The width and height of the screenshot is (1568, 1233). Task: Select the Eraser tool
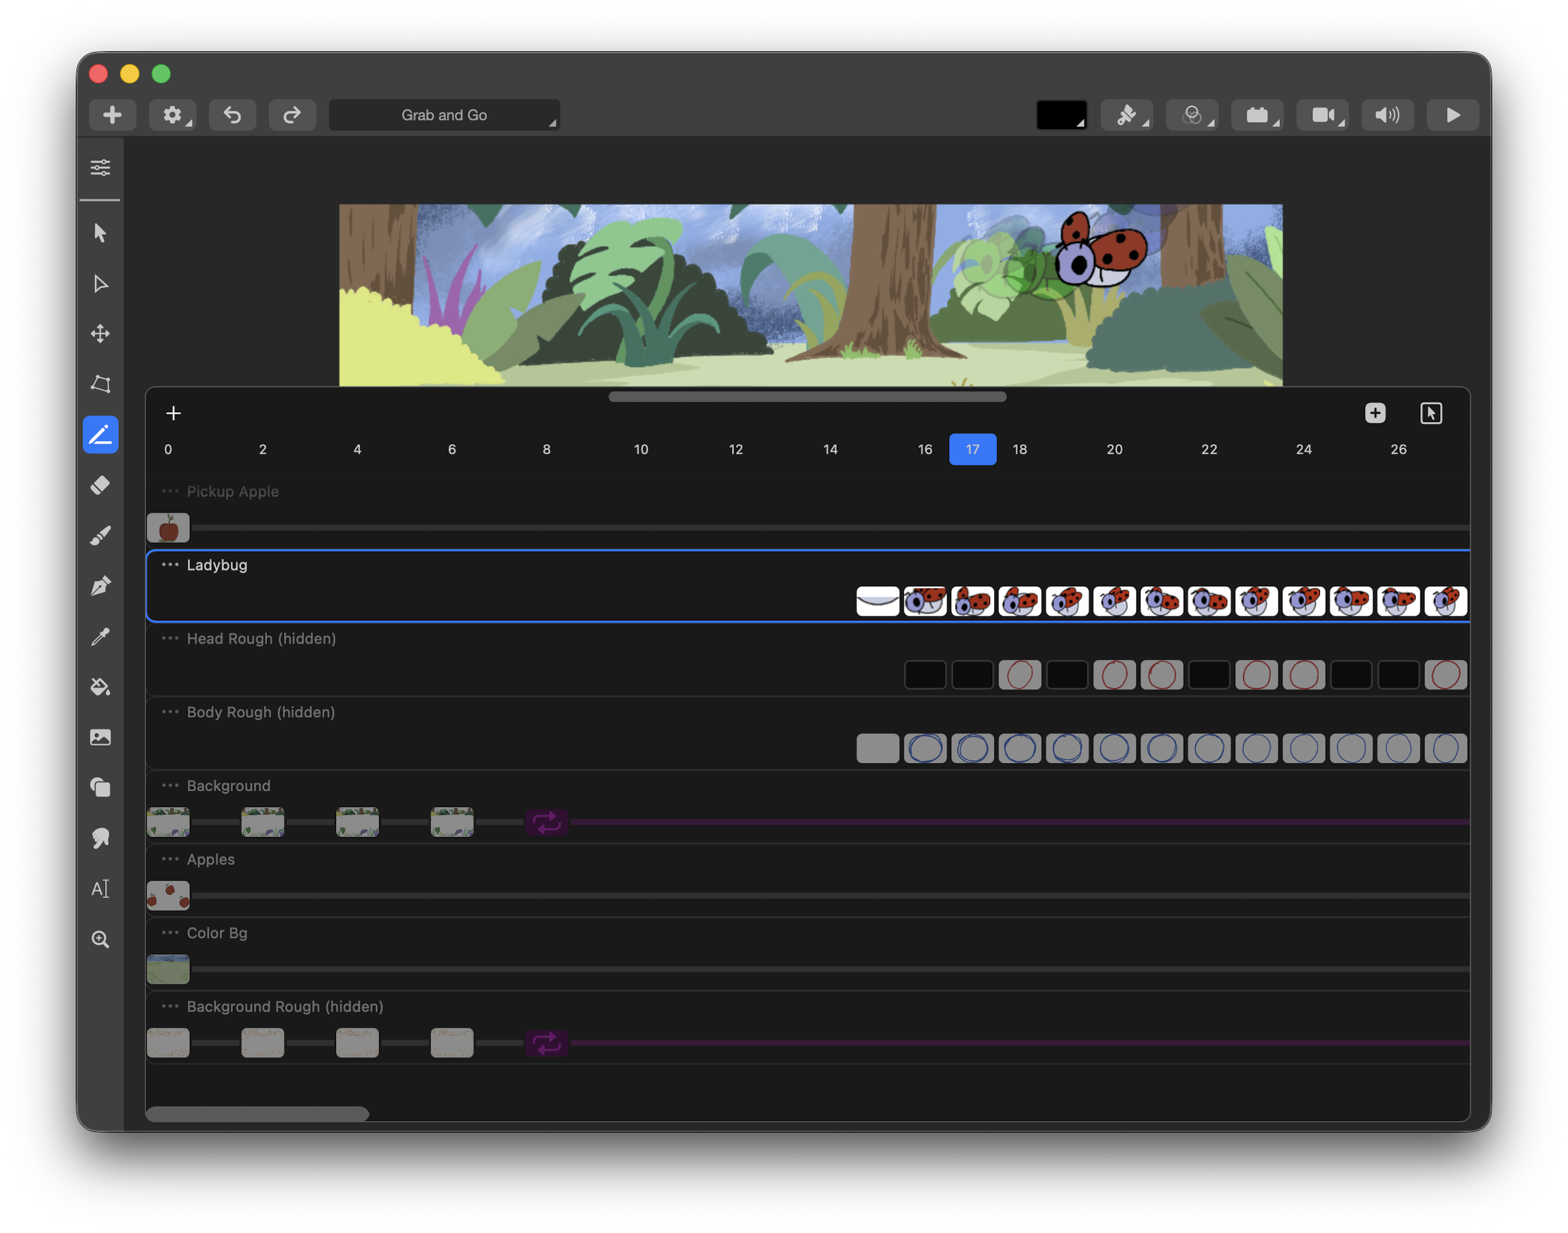coord(100,485)
